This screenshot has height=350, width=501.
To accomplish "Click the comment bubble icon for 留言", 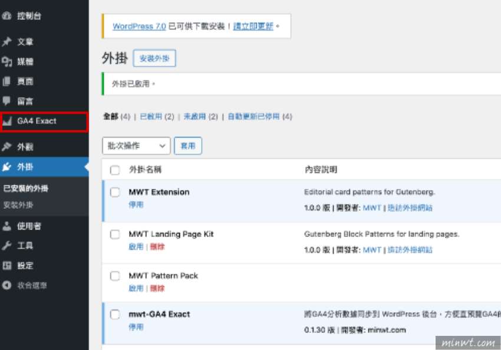I will coord(6,101).
